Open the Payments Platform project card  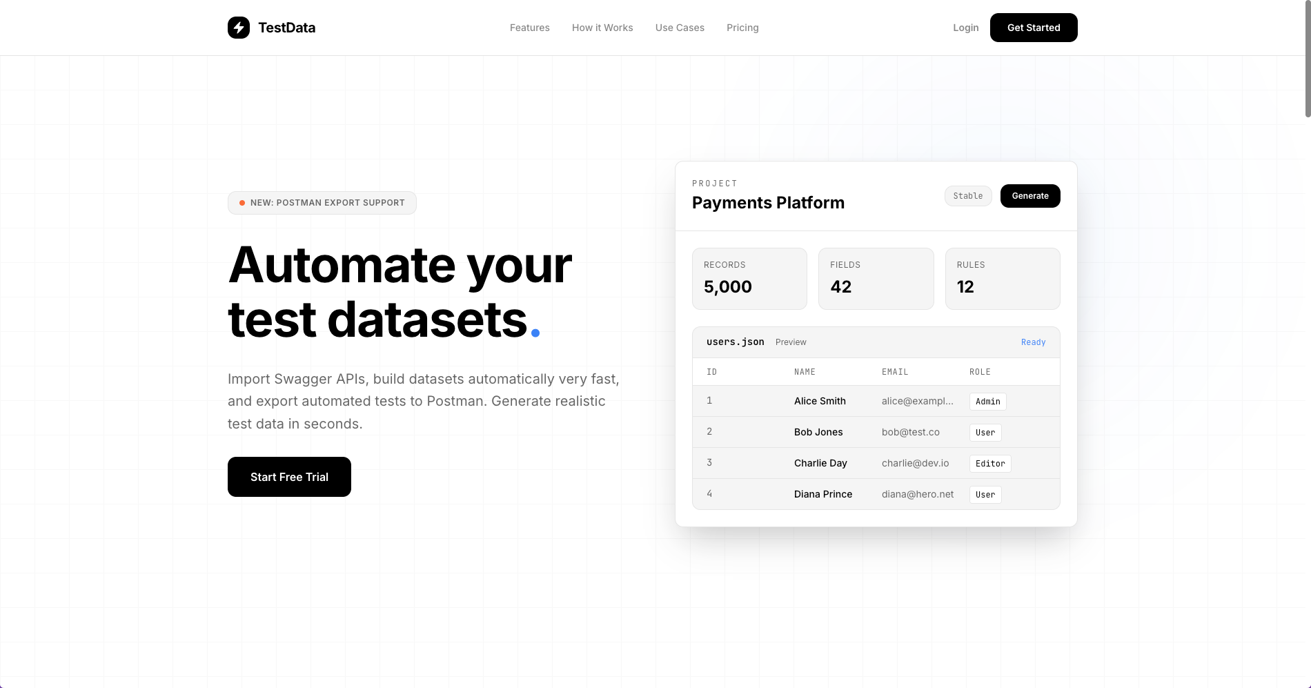point(768,203)
